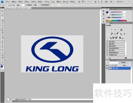Add a Color Balance adjustment
The width and height of the screenshot is (133, 103).
click(115, 34)
